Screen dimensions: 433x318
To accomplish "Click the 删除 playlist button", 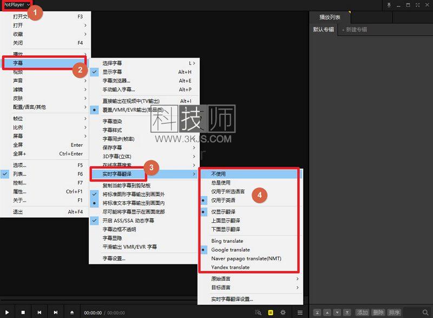I will coord(378,313).
